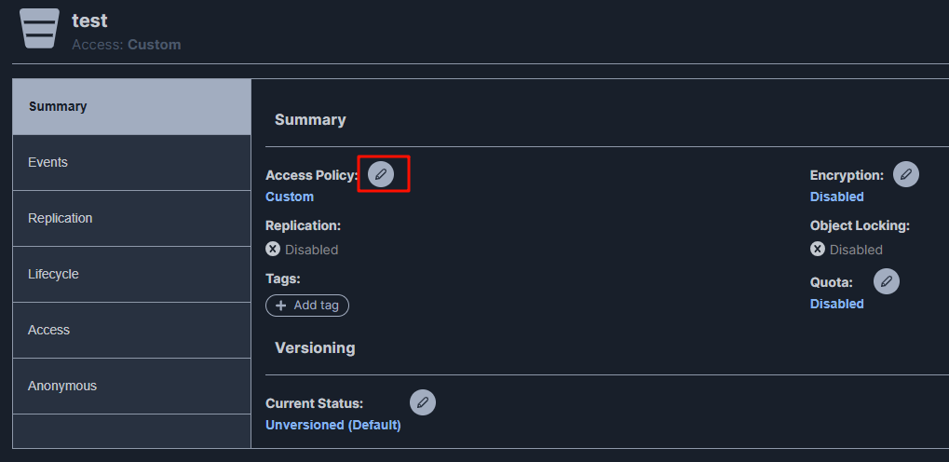The height and width of the screenshot is (462, 949).
Task: Click the Add tag button
Action: (307, 306)
